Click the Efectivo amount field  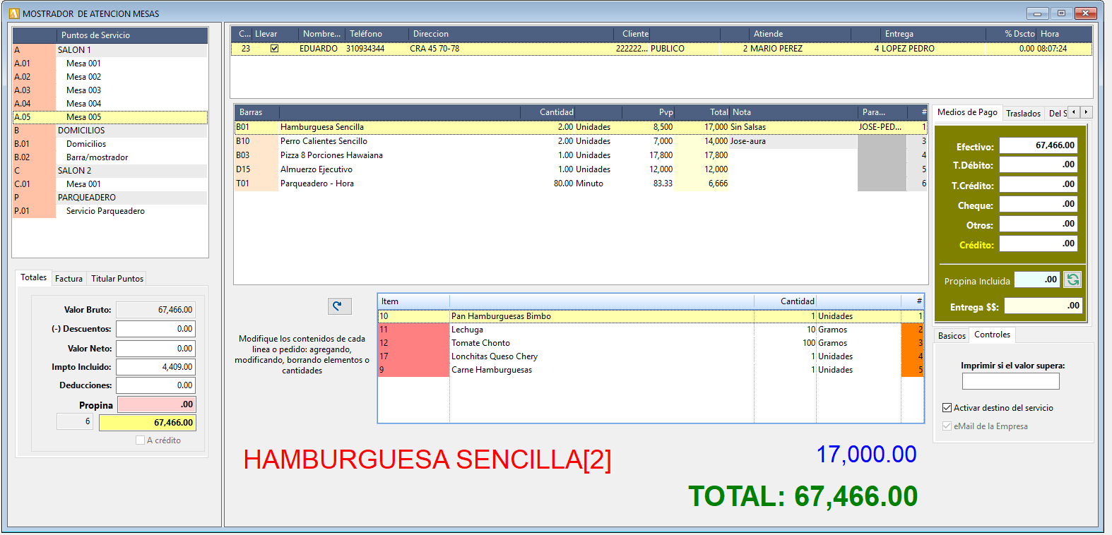click(1038, 145)
